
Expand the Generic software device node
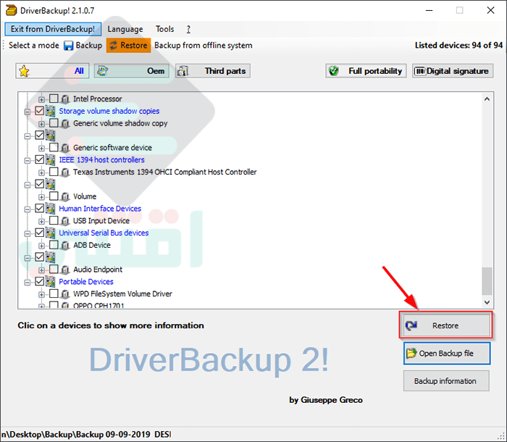[41, 149]
